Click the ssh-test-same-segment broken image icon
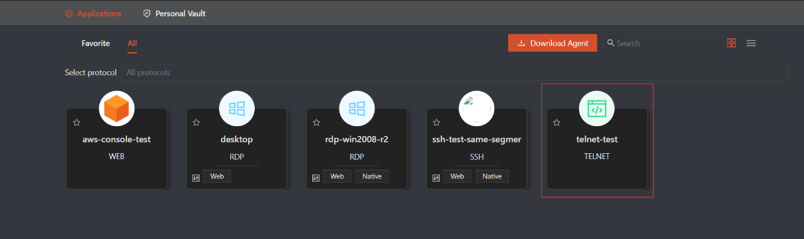Screen dimensions: 804x239 tap(477, 109)
